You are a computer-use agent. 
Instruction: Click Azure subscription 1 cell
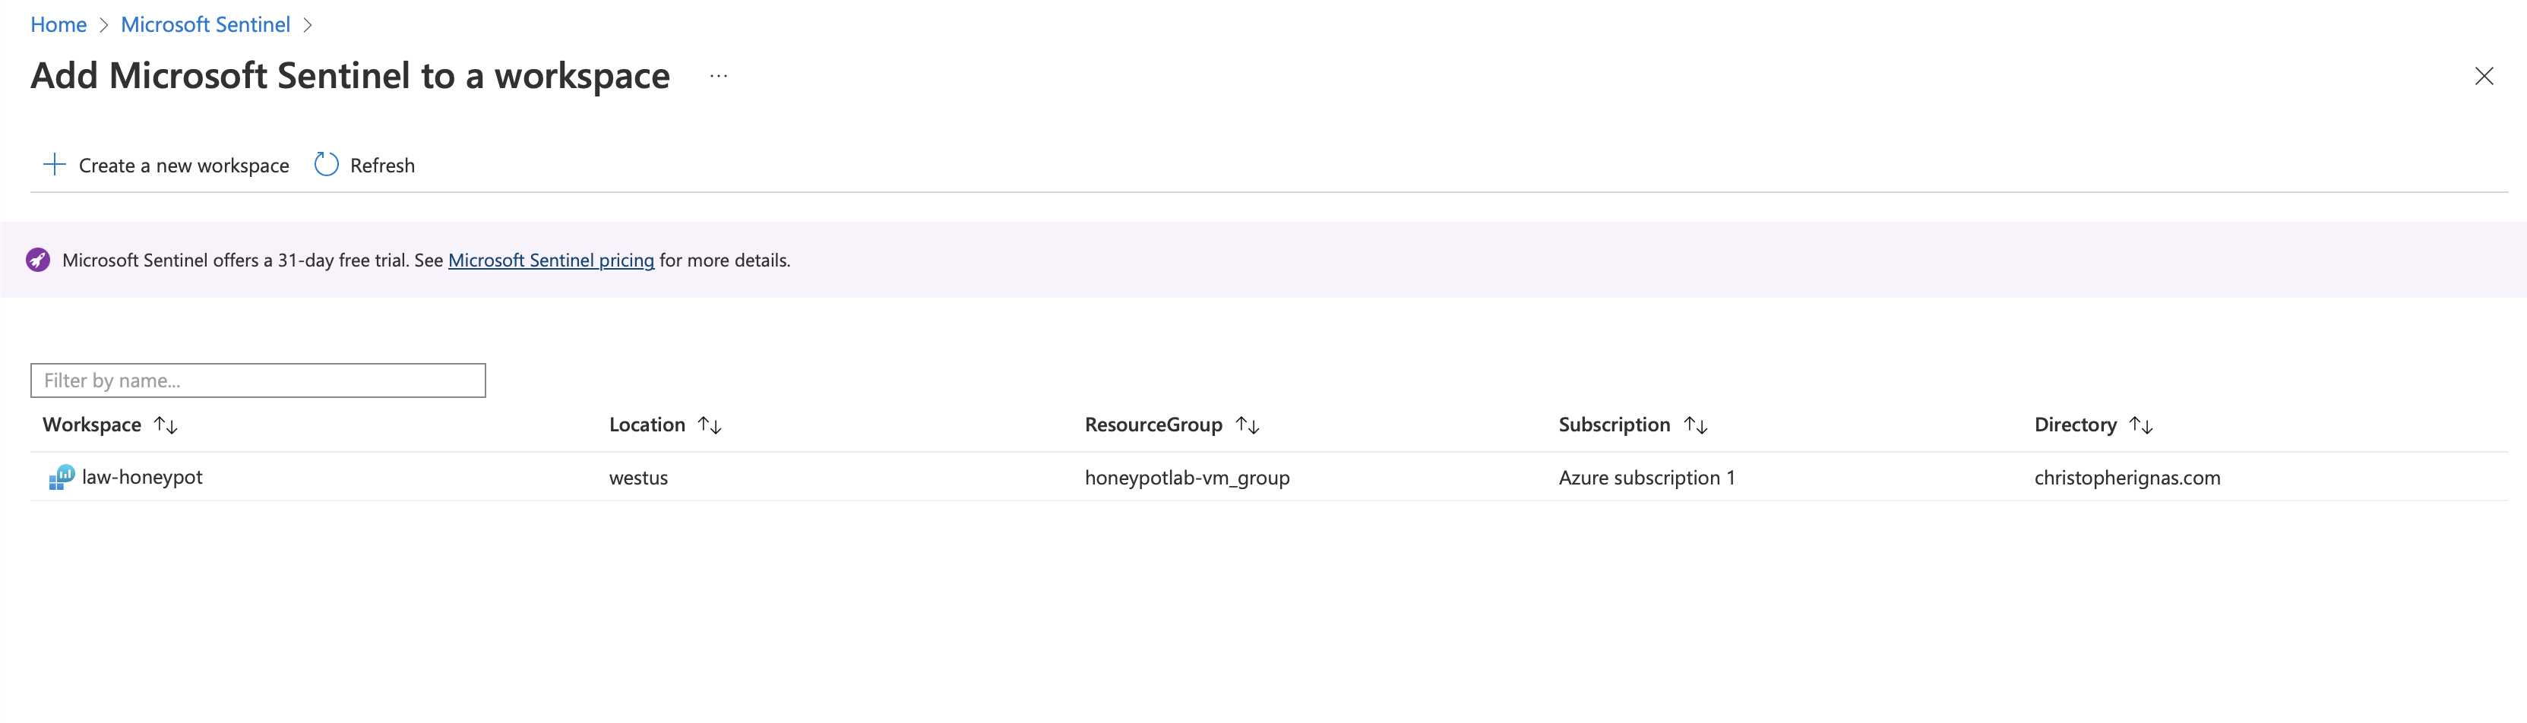pyautogui.click(x=1647, y=478)
